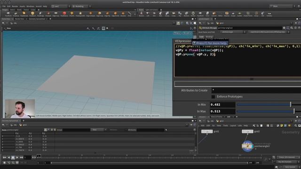Image resolution: width=301 pixels, height=169 pixels.
Task: Select the Skin shelf tool
Action: [x=154, y=14]
